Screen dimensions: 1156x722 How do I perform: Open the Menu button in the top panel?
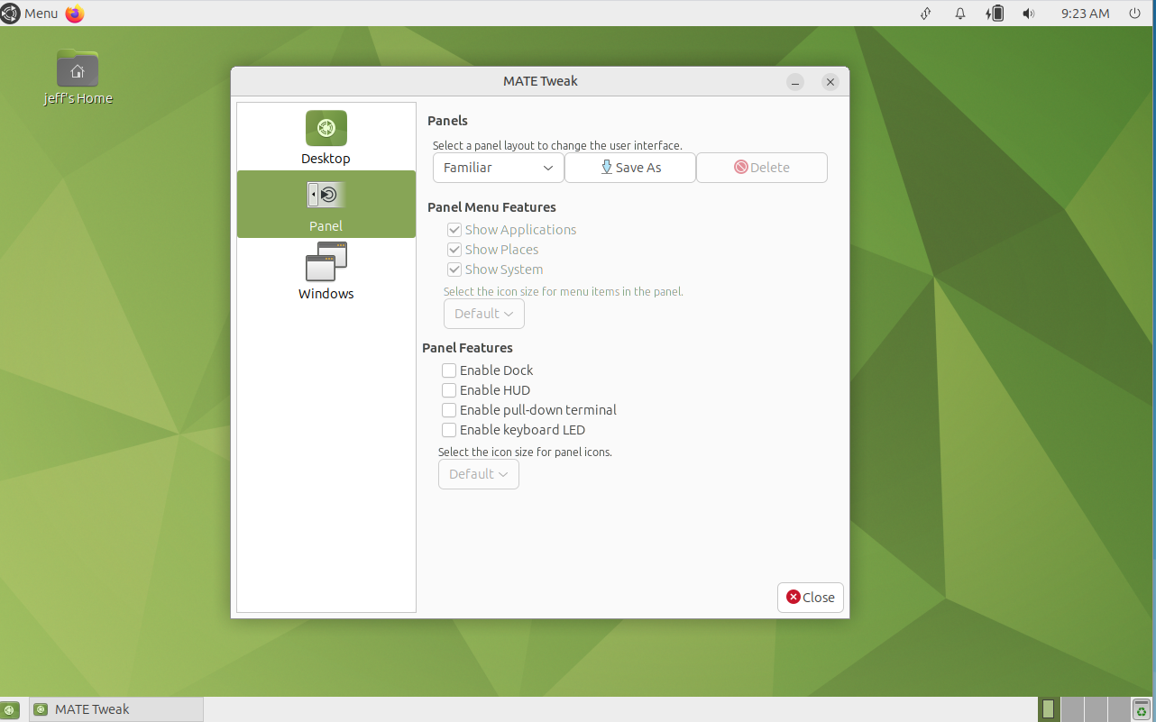30,14
